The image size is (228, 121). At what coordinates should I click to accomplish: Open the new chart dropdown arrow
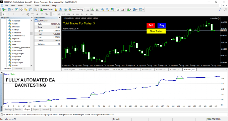6,10
